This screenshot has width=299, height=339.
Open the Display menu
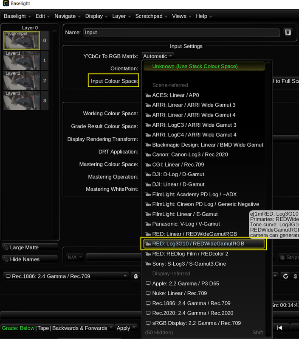96,16
